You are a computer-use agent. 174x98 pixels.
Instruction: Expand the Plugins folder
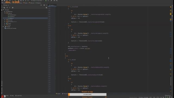coord(5,23)
